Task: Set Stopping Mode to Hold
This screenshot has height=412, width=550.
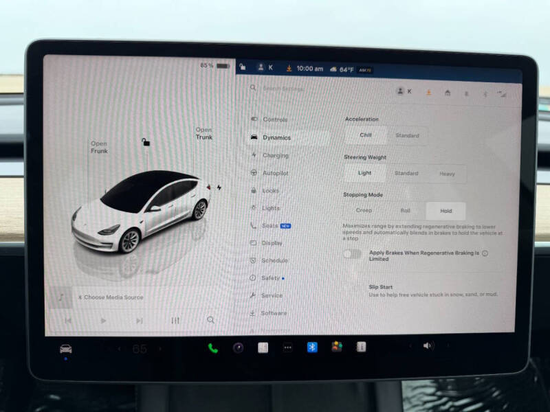Action: pos(445,211)
